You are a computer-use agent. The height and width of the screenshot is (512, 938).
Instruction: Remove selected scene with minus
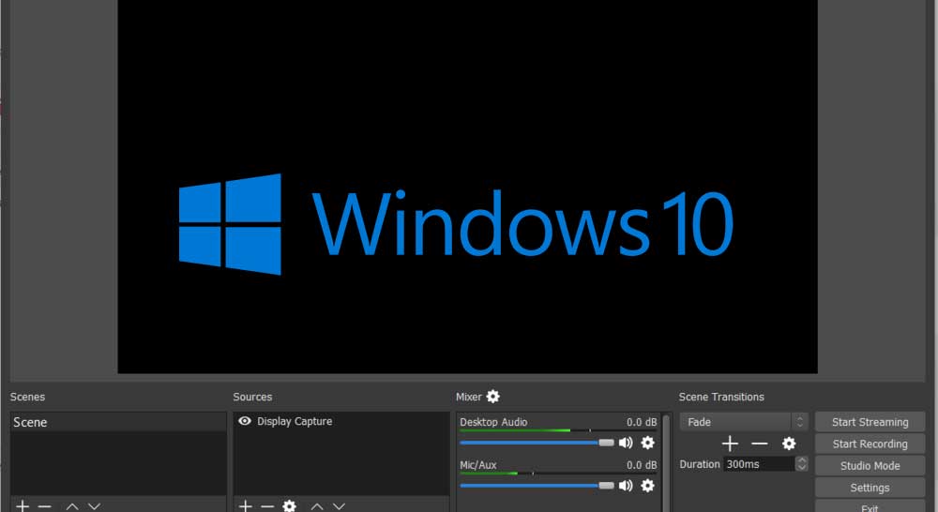tap(44, 506)
